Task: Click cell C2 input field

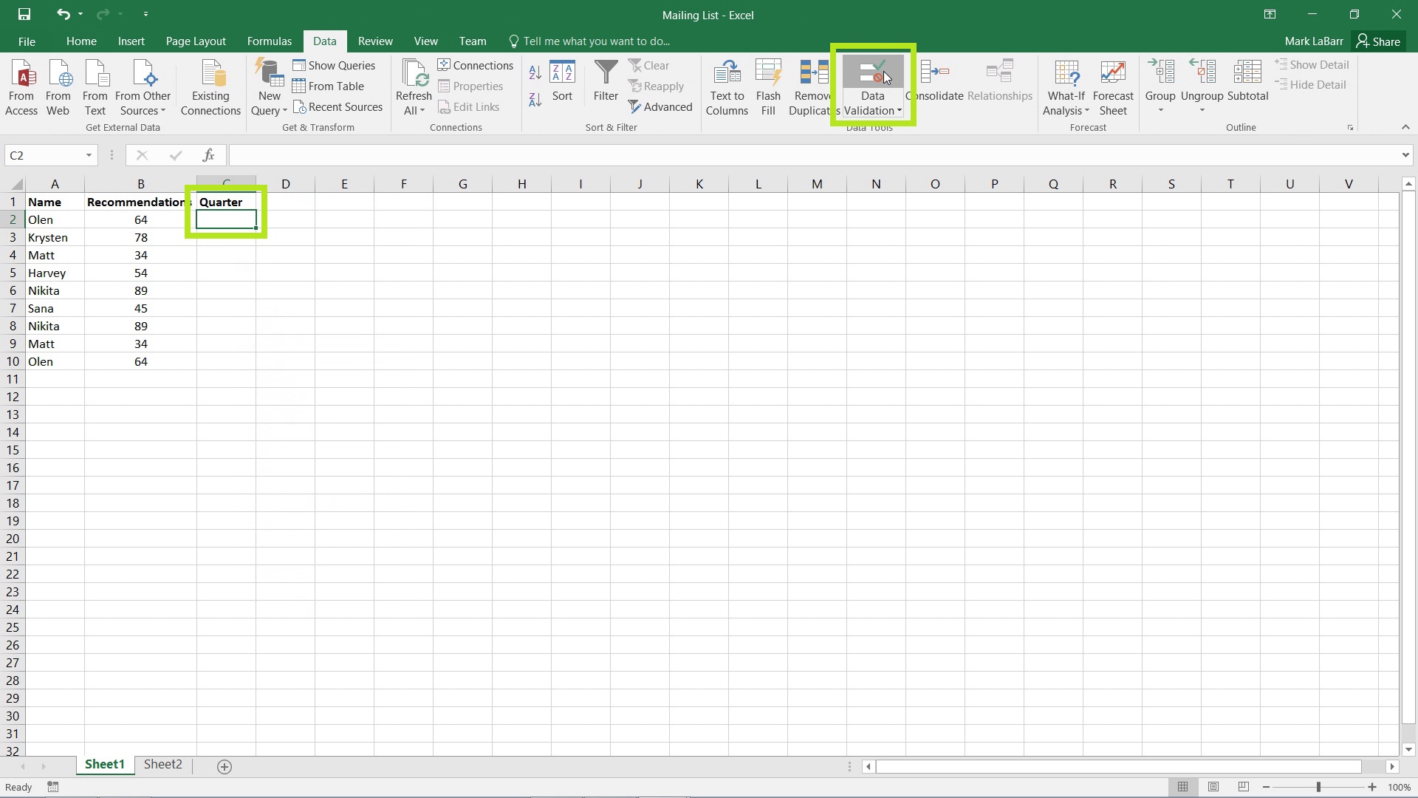Action: click(225, 219)
